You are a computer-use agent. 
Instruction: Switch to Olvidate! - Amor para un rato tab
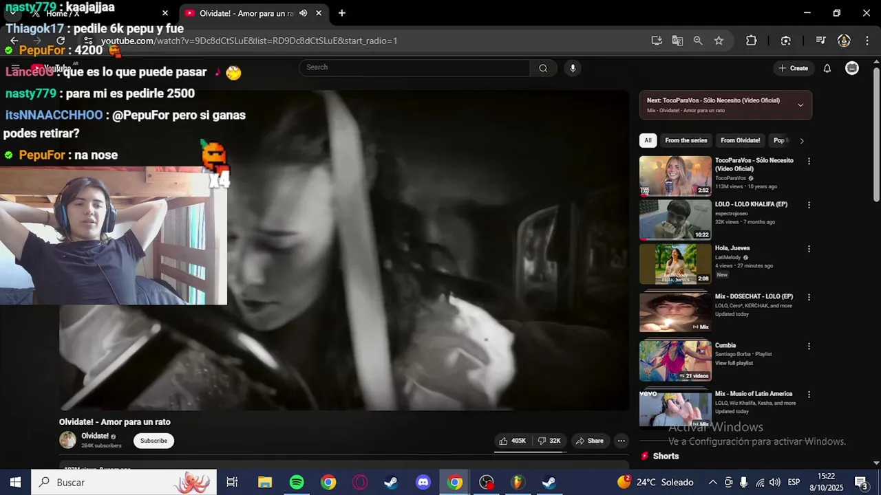click(x=253, y=13)
